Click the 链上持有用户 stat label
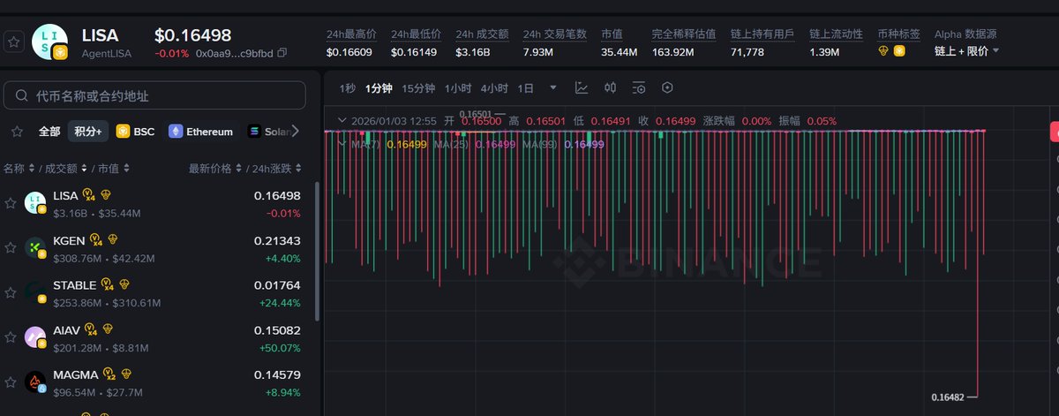This screenshot has width=1059, height=416. (762, 34)
